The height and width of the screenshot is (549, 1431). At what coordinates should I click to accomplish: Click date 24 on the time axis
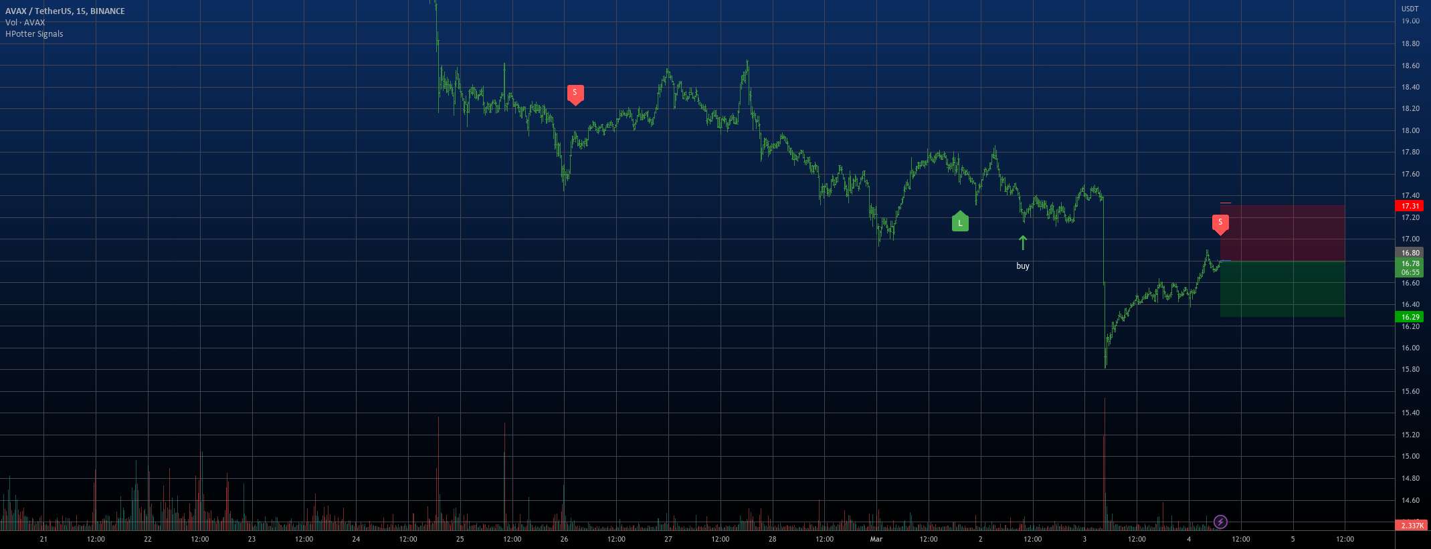[x=356, y=539]
